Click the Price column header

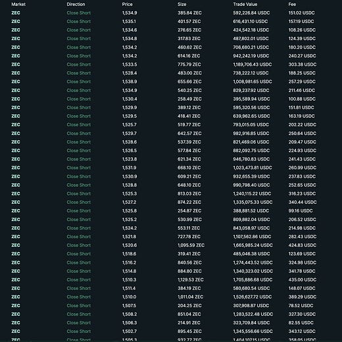(x=127, y=5)
